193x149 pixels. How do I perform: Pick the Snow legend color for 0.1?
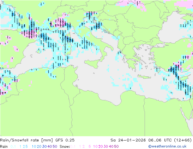[73, 147]
